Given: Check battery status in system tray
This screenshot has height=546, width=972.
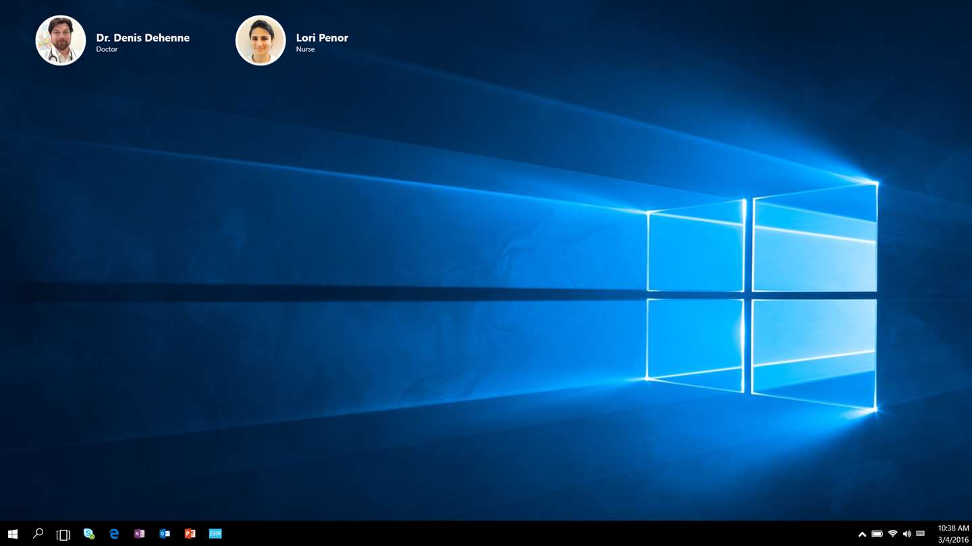Looking at the screenshot, I should click(877, 534).
